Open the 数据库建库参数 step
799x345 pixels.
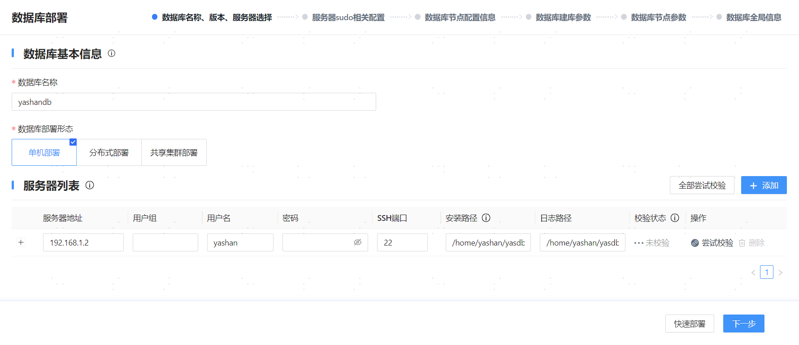(563, 17)
